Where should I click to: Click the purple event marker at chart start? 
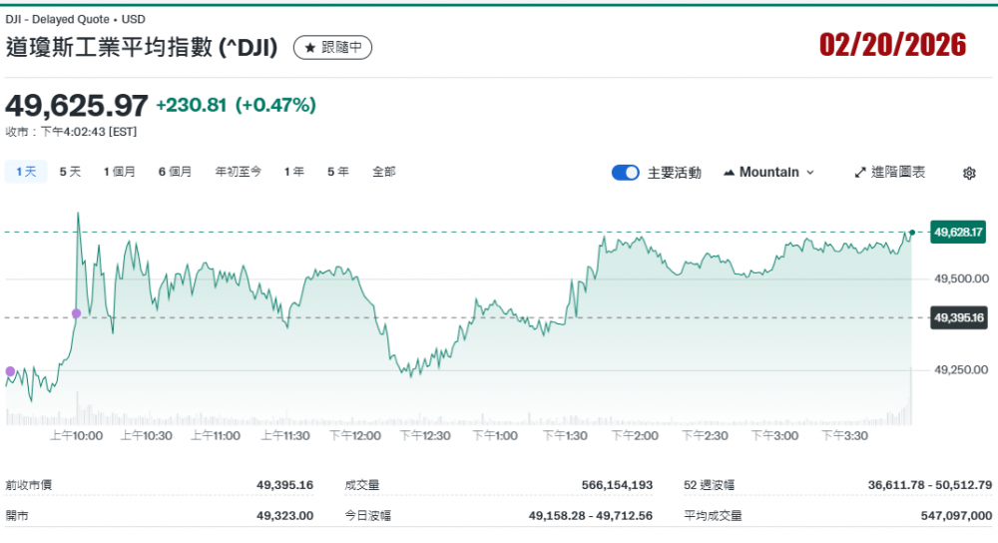10,371
